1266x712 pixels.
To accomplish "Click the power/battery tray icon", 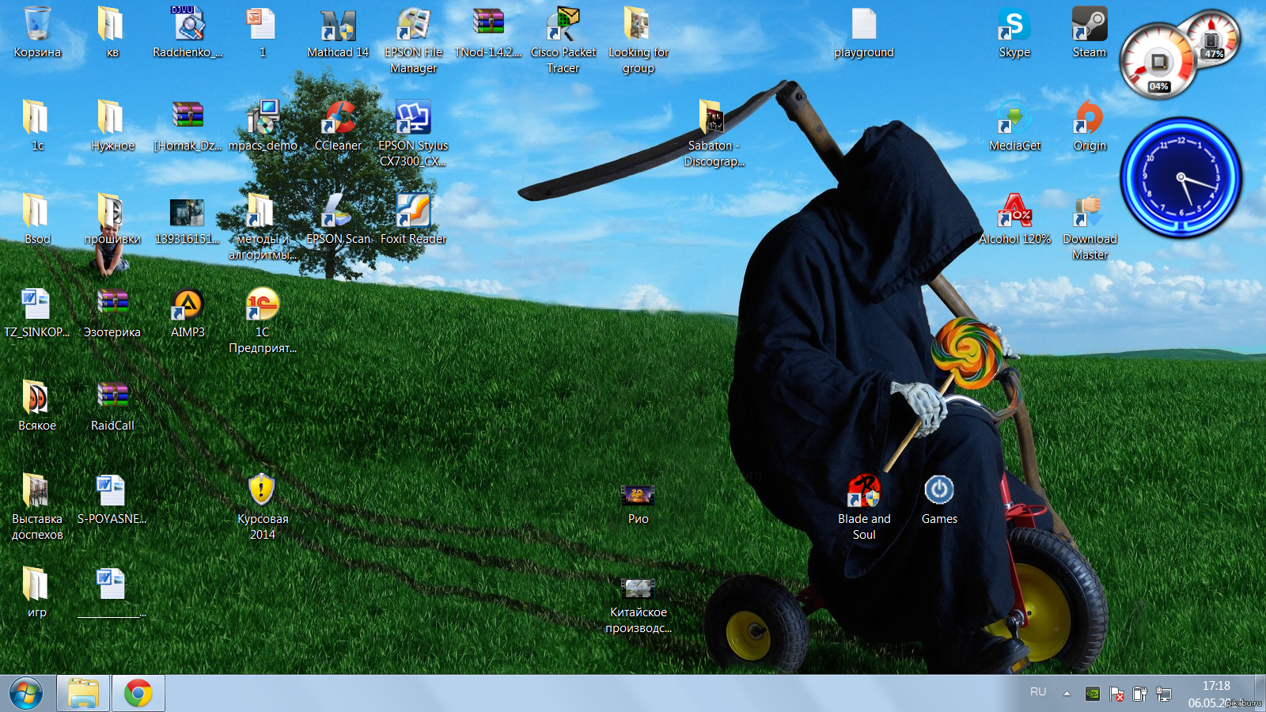I will 1139,694.
